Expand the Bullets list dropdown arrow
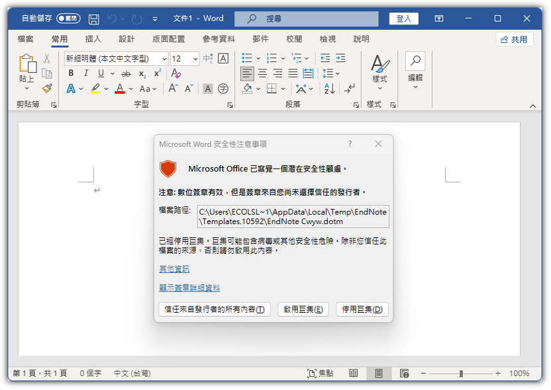 [x=258, y=59]
